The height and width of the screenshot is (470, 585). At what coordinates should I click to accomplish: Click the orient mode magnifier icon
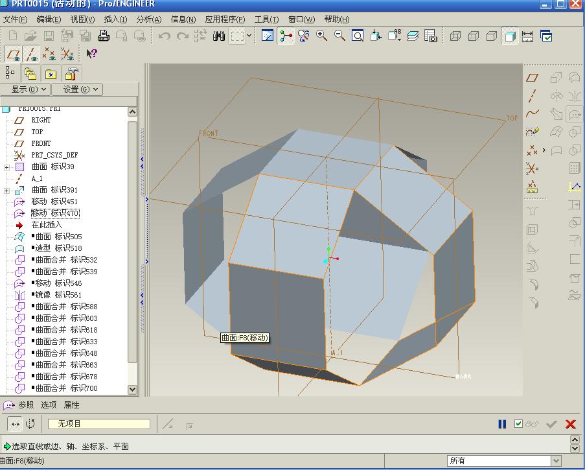tap(304, 36)
